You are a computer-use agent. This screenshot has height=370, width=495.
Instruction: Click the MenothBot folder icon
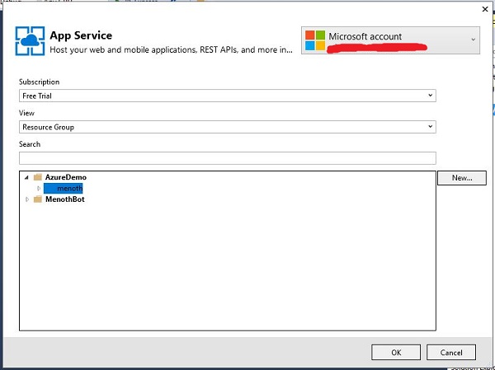pyautogui.click(x=38, y=199)
